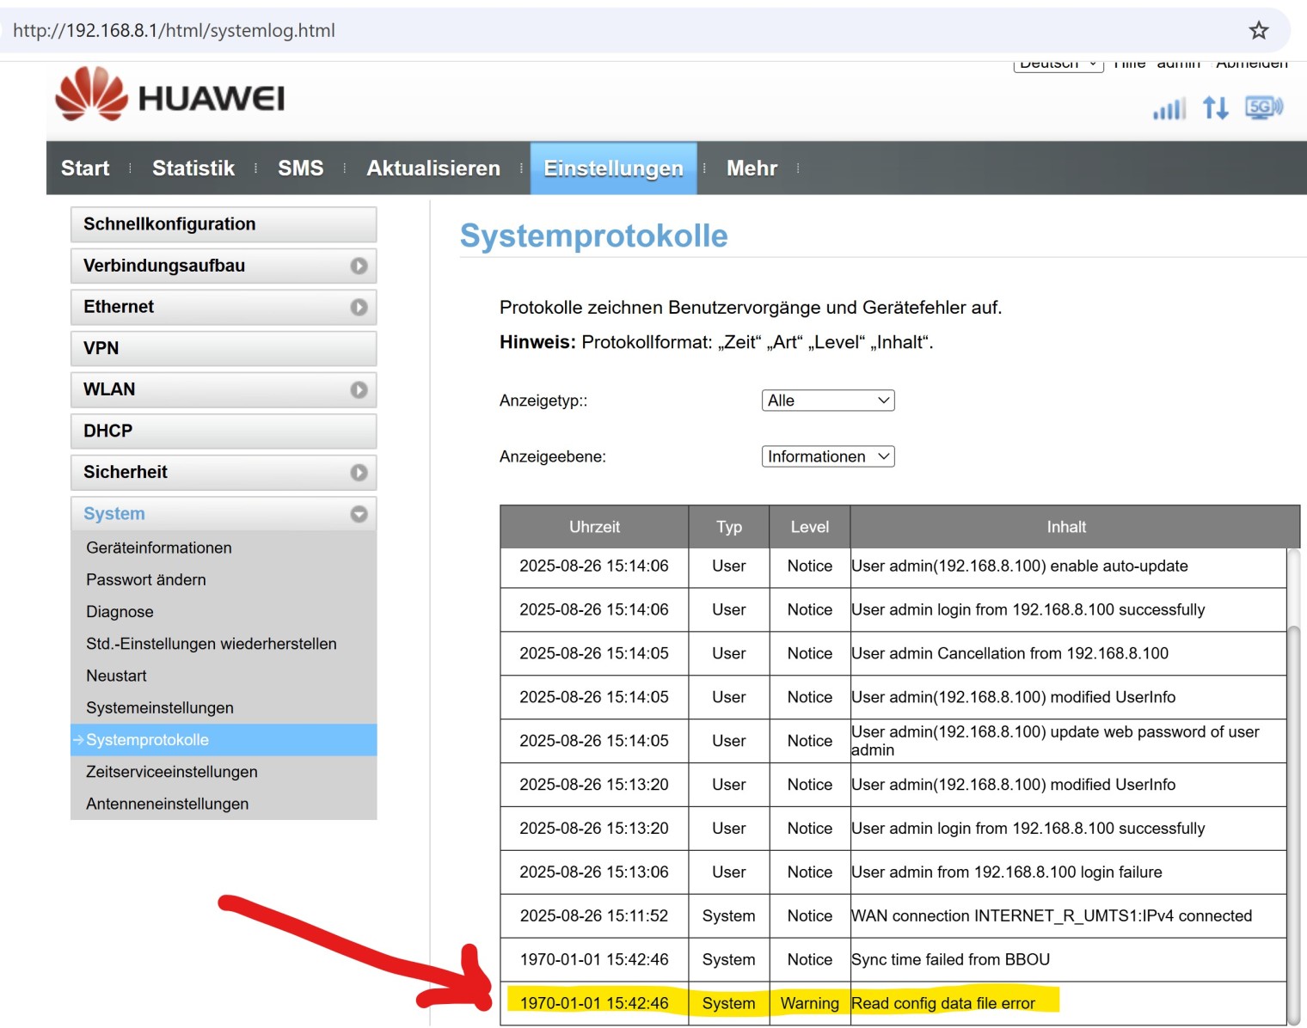The height and width of the screenshot is (1028, 1307).
Task: Switch to the Statistik tab
Action: tap(193, 168)
